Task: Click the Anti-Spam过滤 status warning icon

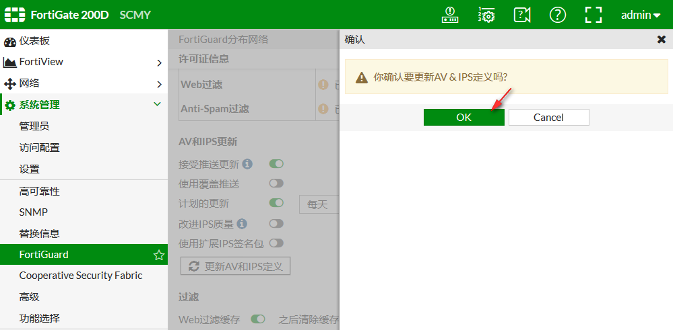Action: pos(323,109)
